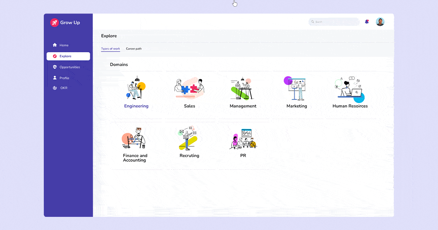Open the Engineering domain link
The image size is (438, 230).
pos(136,106)
